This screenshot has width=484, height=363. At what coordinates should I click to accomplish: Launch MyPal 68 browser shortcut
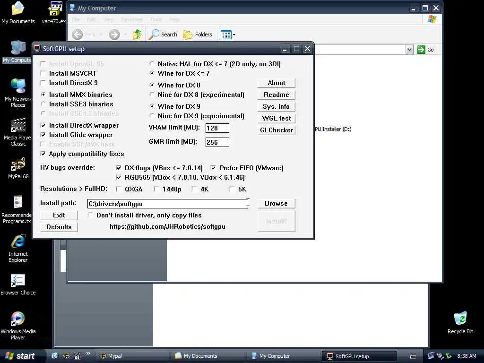click(x=18, y=168)
